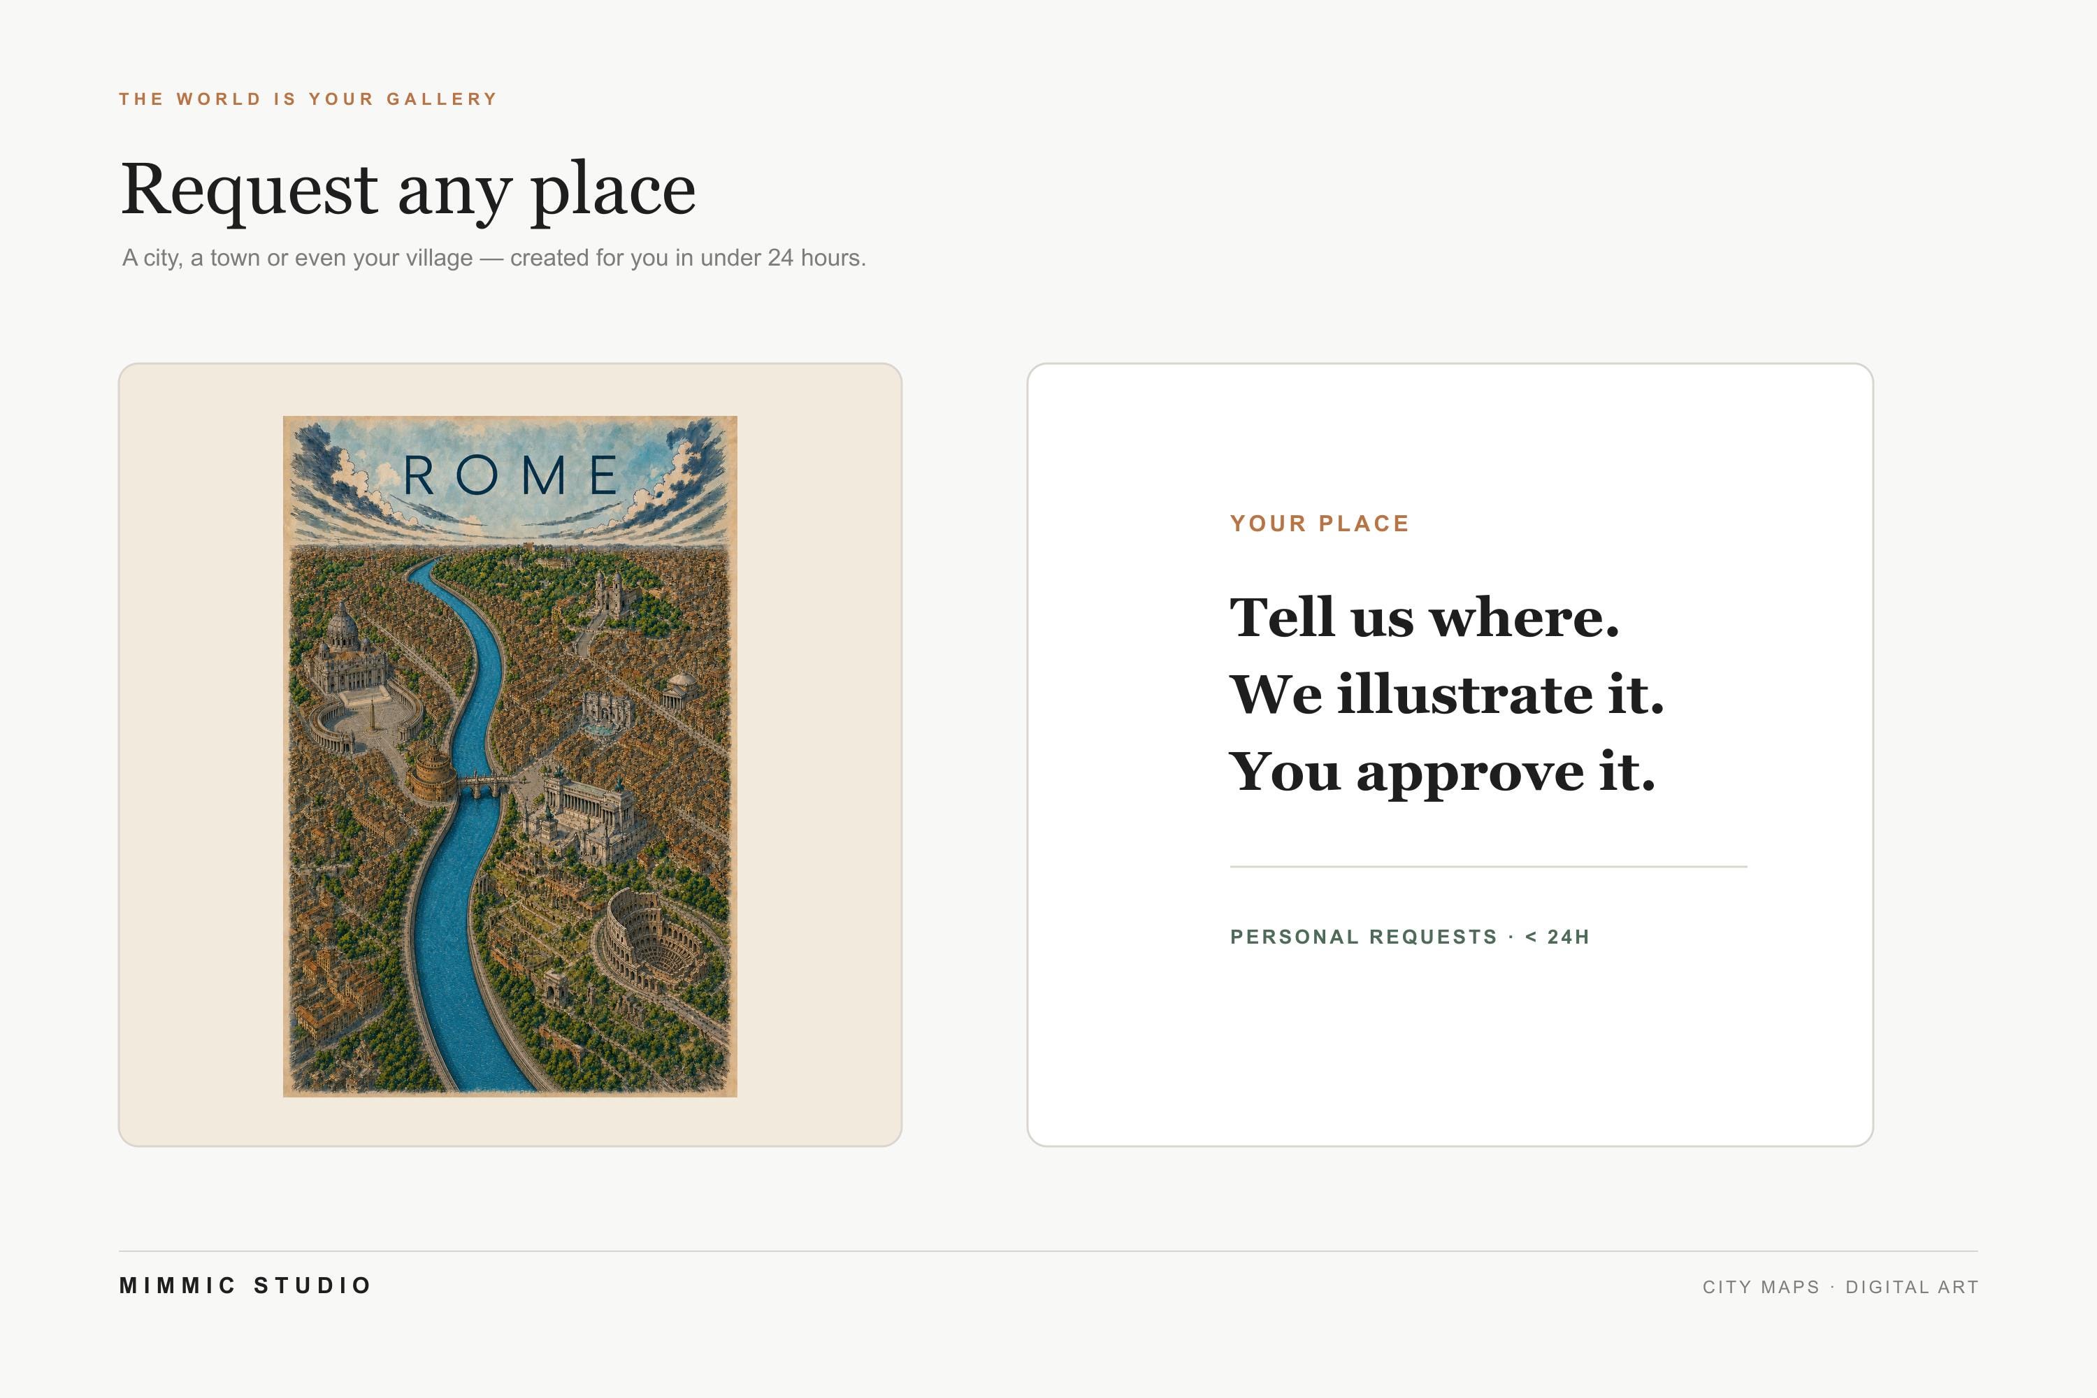Click "We illustrate it." headline line
The height and width of the screenshot is (1398, 2097).
click(x=1446, y=693)
